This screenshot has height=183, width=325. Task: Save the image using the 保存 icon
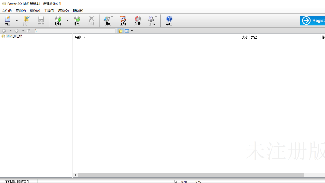tap(41, 20)
